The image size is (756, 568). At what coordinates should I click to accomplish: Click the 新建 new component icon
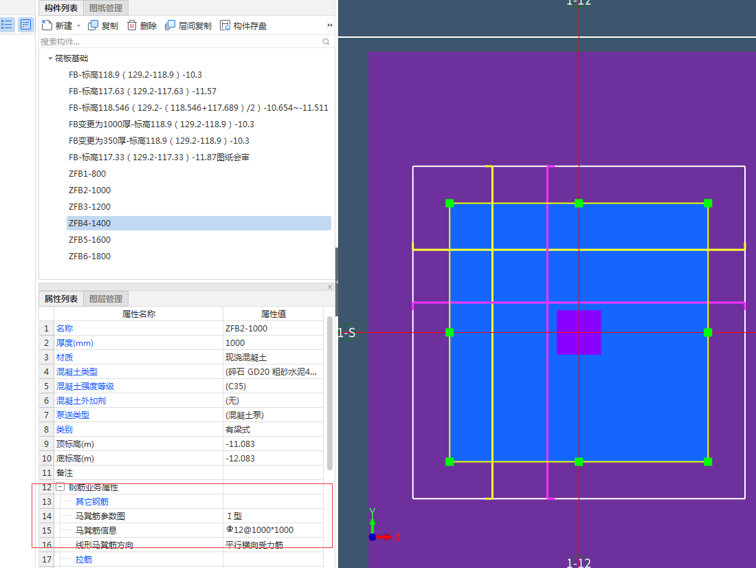(x=47, y=25)
